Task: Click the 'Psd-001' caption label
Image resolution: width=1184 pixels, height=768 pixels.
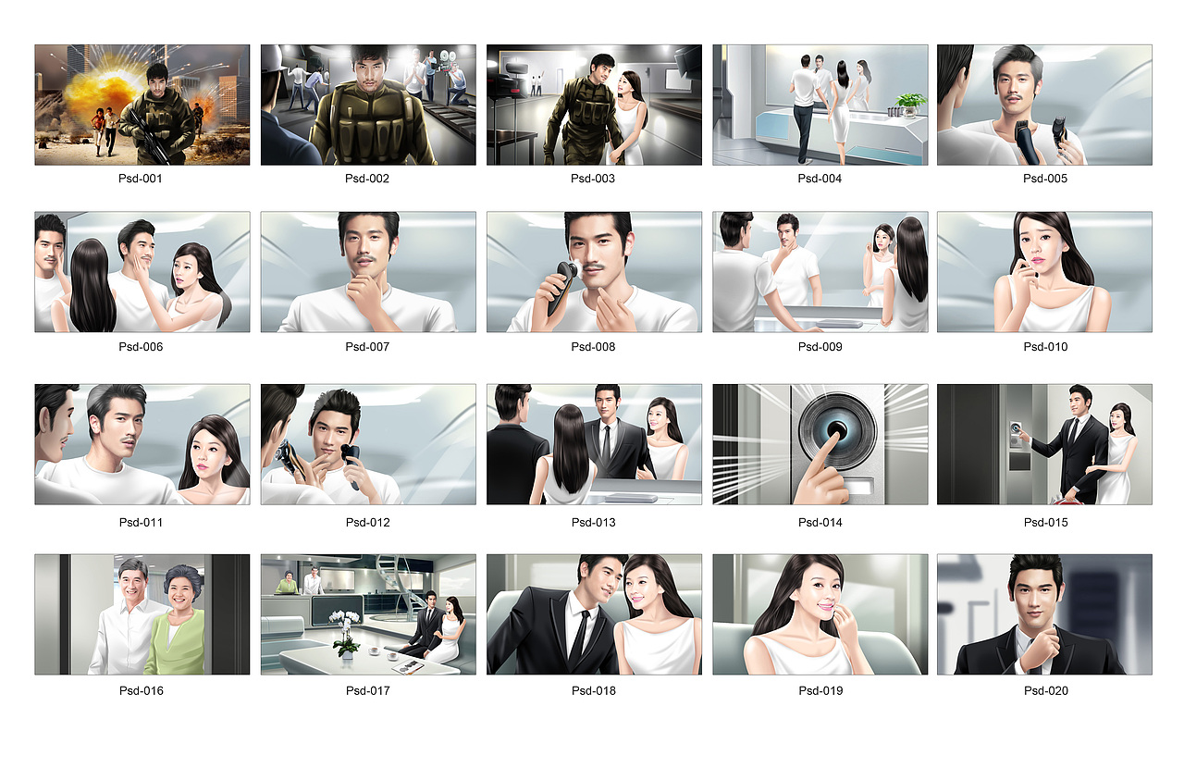Action: (141, 179)
